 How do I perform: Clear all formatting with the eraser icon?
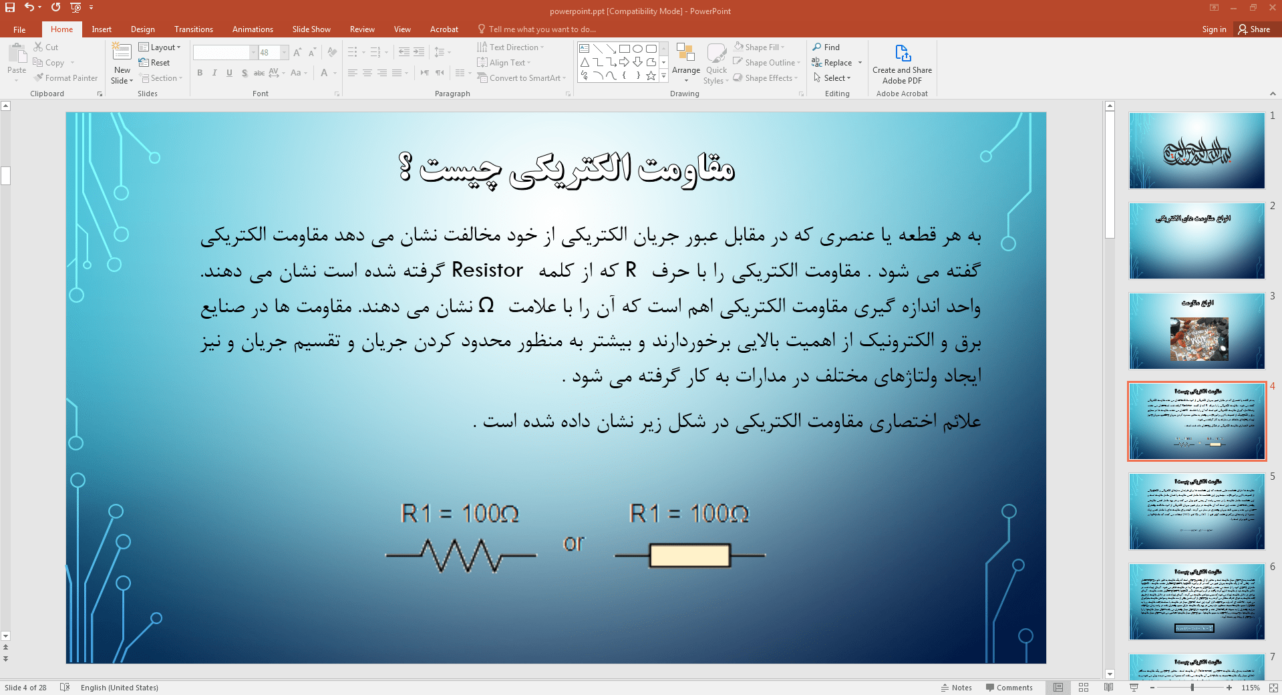(332, 52)
